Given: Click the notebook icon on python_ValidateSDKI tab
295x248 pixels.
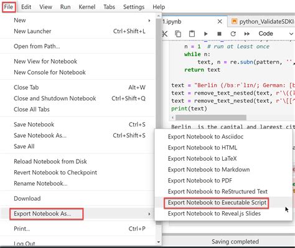Looking at the screenshot, I should click(x=234, y=21).
